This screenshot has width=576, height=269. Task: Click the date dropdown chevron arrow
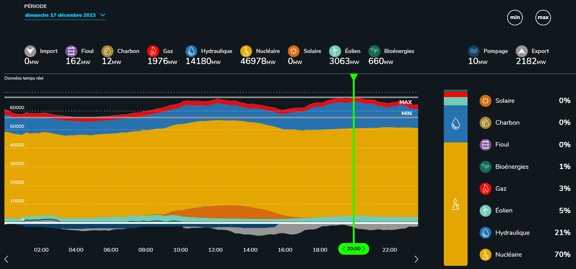(103, 15)
